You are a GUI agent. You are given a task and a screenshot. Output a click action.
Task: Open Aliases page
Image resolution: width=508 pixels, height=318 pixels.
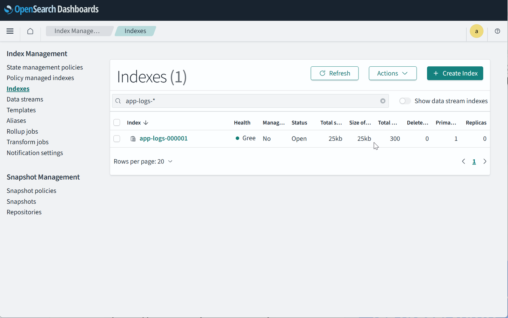click(x=16, y=121)
